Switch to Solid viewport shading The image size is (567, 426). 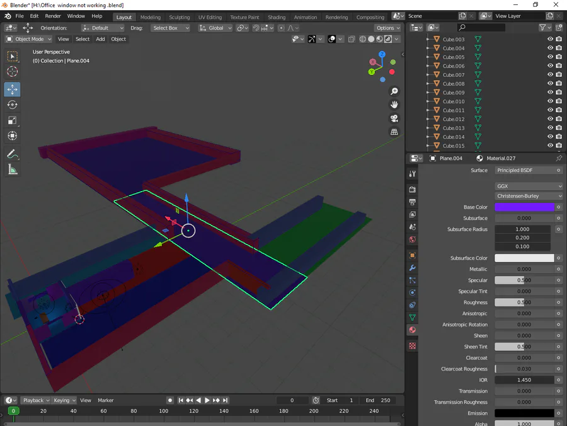click(371, 39)
